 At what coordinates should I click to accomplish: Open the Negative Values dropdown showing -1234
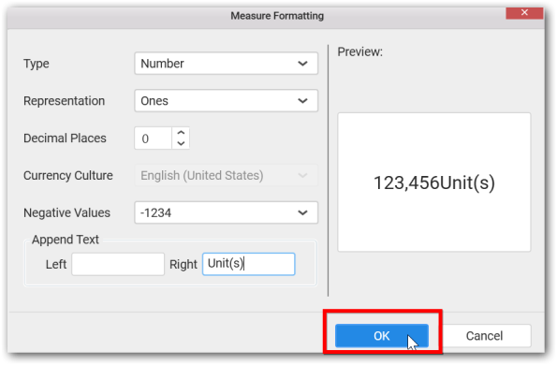pyautogui.click(x=226, y=212)
